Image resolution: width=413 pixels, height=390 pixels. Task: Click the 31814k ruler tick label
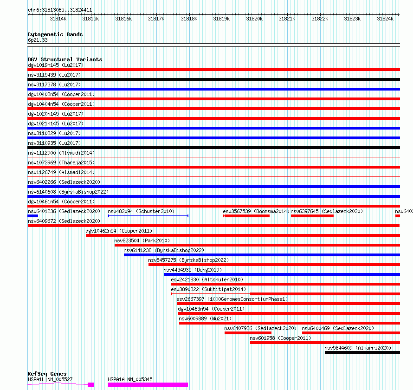[58, 19]
